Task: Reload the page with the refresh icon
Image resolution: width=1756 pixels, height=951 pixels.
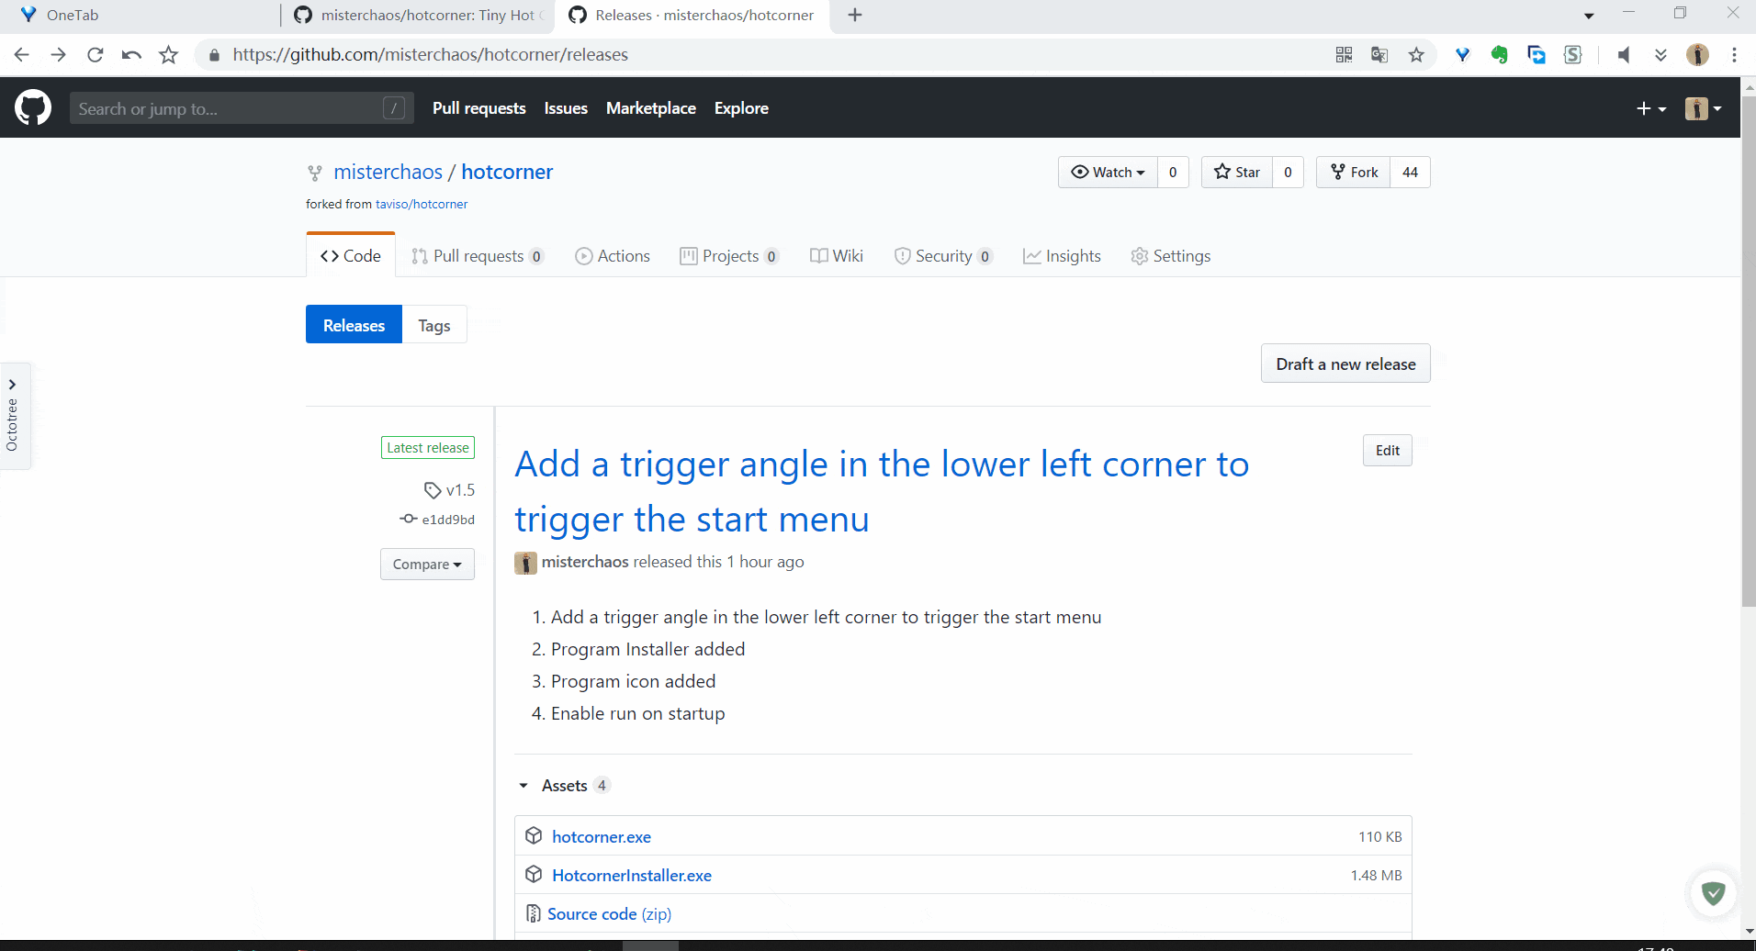Action: [x=95, y=55]
